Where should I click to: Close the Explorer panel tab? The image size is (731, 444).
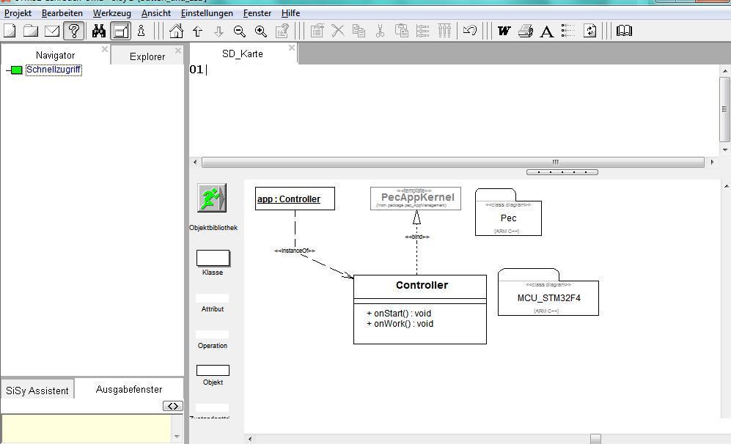click(x=177, y=50)
